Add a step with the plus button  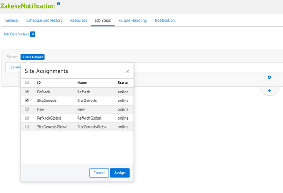point(269,91)
